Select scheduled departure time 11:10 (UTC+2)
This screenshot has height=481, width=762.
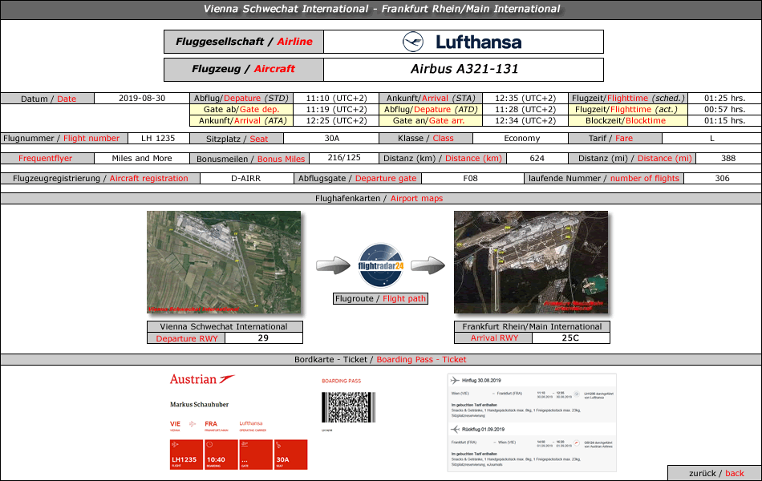click(x=336, y=98)
